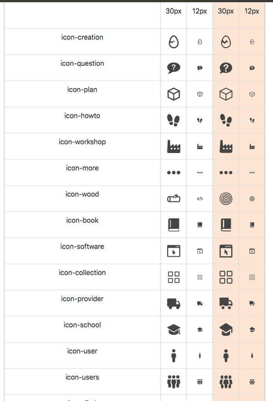This screenshot has width=273, height=401.
Task: Click the large delivery truck icon in the white column
Action: pyautogui.click(x=174, y=303)
